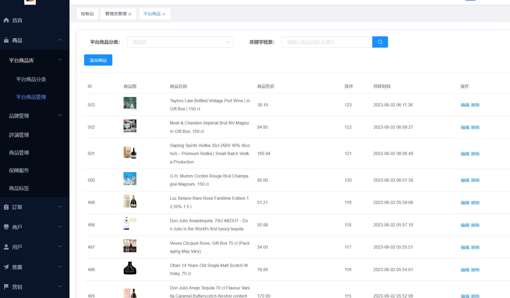Screen dimensions: 510x298
Task: Click the 排序 column header
Action: (x=349, y=86)
